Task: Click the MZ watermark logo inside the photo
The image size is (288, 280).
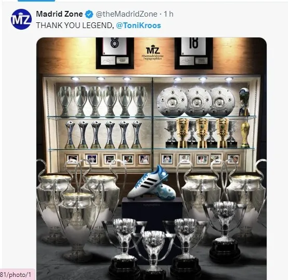Action: [153, 52]
